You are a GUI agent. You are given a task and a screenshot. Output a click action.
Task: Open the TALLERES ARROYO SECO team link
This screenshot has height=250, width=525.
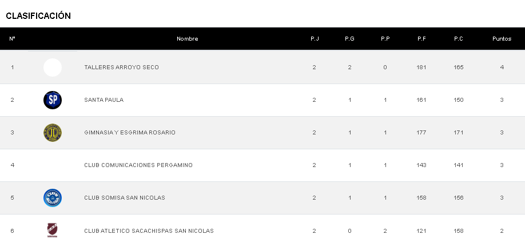[121, 68]
